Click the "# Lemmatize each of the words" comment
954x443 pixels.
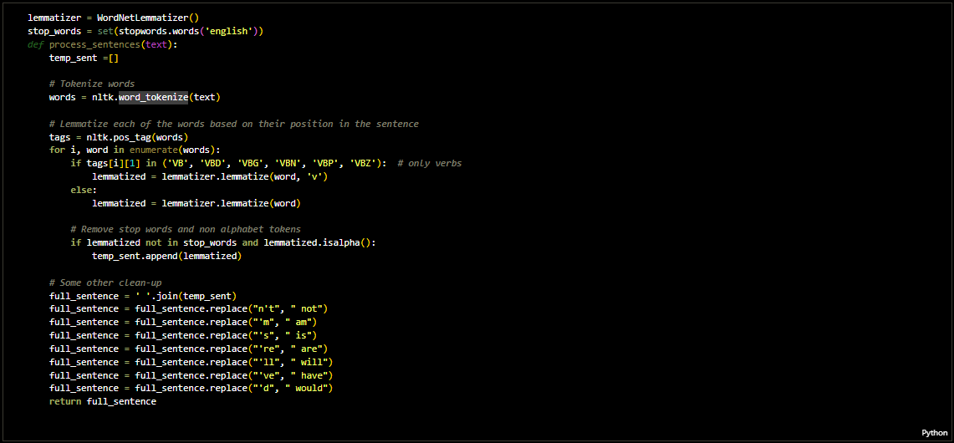pos(233,124)
